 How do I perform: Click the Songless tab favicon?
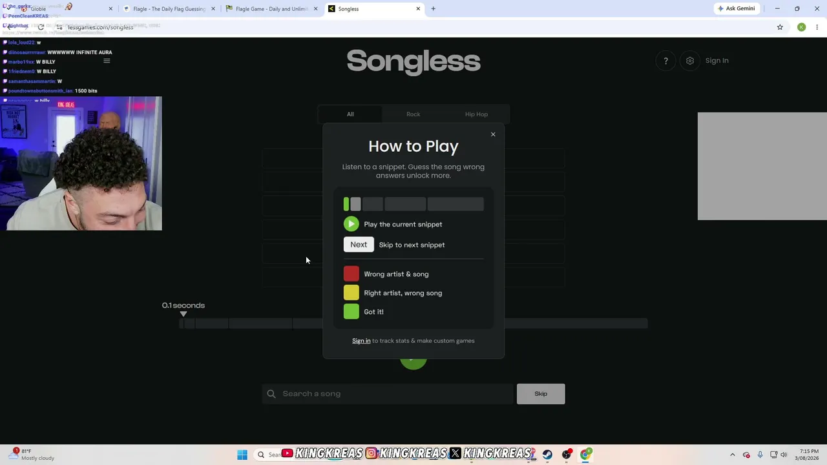click(x=331, y=9)
